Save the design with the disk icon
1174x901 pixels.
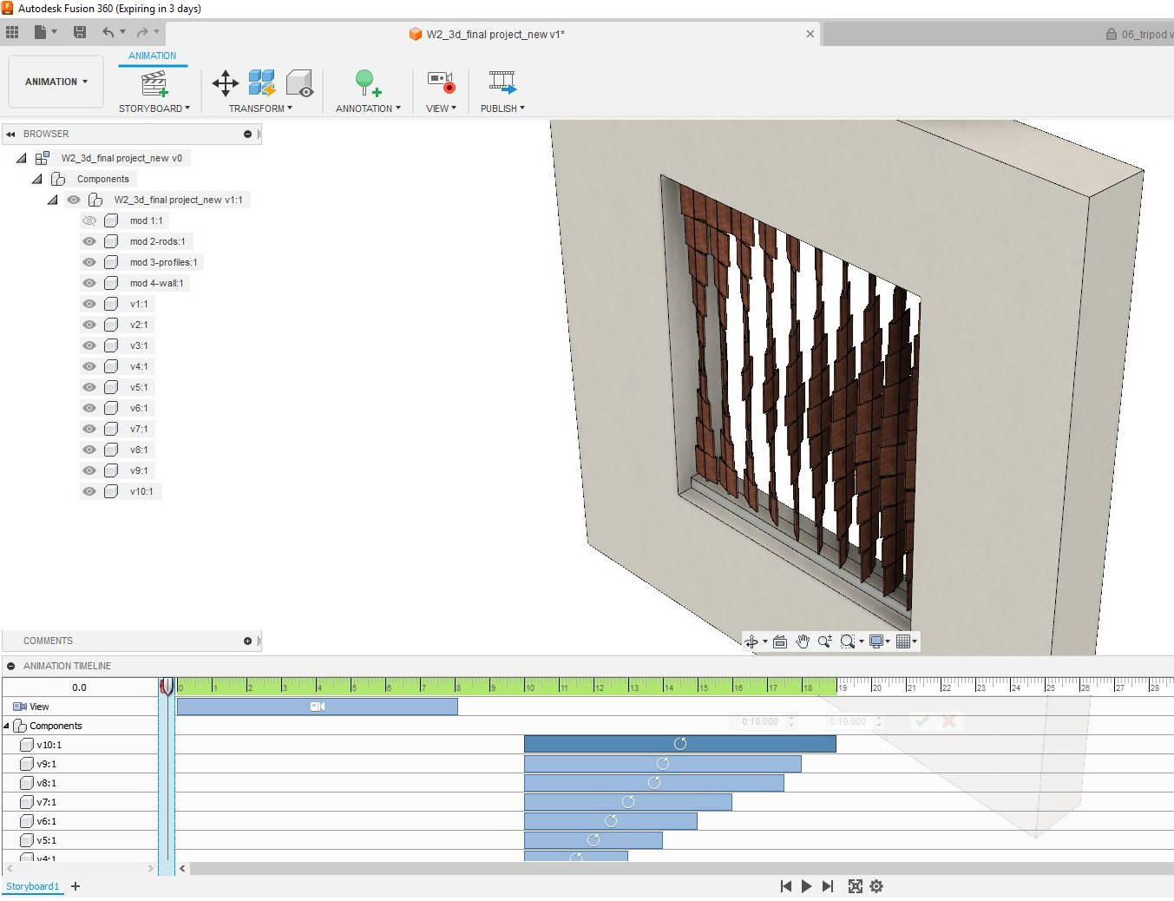pyautogui.click(x=80, y=32)
